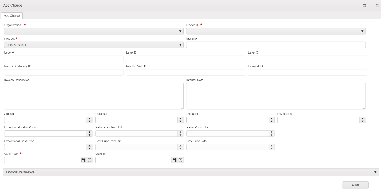Viewport: 381px width, 193px height.
Task: Expand the Financial Parameters section
Action: click(x=191, y=172)
